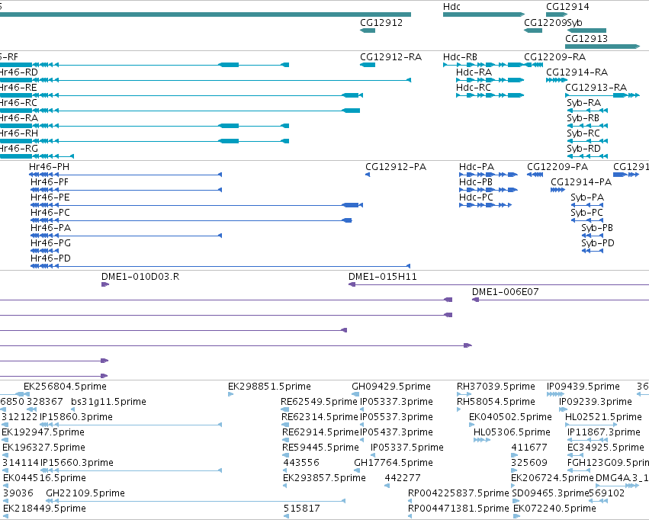Select the Hr46-PG protein feature
Screen dimensions: 649x520
pyautogui.click(x=45, y=251)
